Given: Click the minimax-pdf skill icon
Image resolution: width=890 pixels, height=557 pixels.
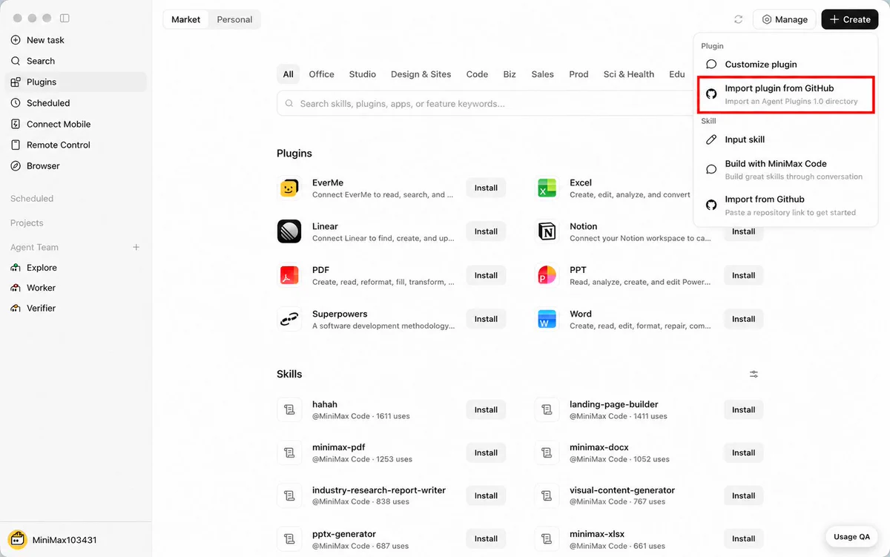Looking at the screenshot, I should (289, 452).
